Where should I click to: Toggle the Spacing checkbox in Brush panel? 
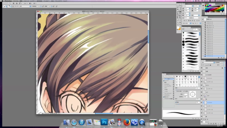176,102
